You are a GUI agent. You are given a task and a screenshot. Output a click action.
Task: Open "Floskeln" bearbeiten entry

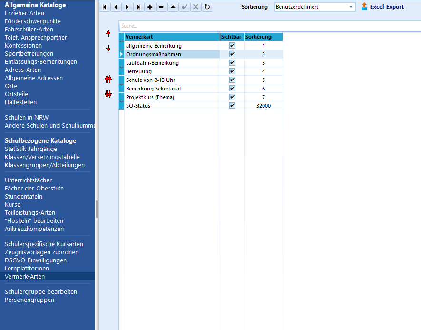(34, 220)
